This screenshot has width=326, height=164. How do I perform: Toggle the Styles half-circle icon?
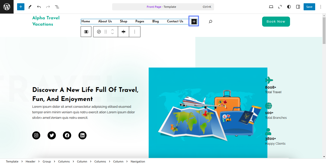coord(289,7)
